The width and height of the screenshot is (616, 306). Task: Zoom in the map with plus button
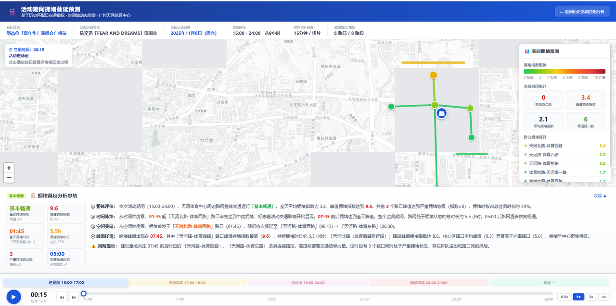[9, 168]
